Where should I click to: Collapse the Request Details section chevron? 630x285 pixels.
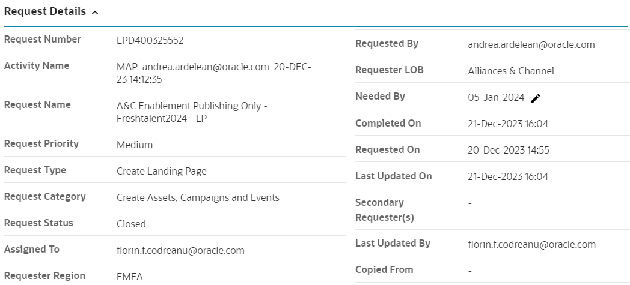(x=95, y=13)
